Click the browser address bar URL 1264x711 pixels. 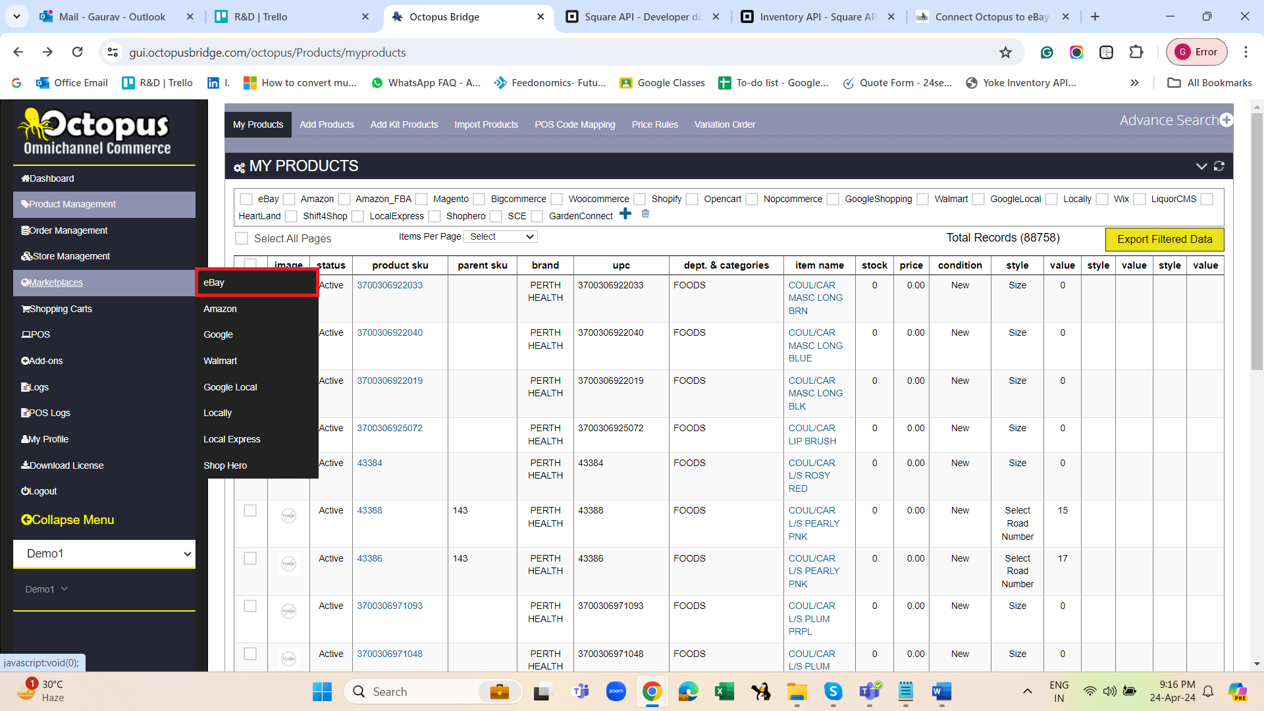click(267, 53)
